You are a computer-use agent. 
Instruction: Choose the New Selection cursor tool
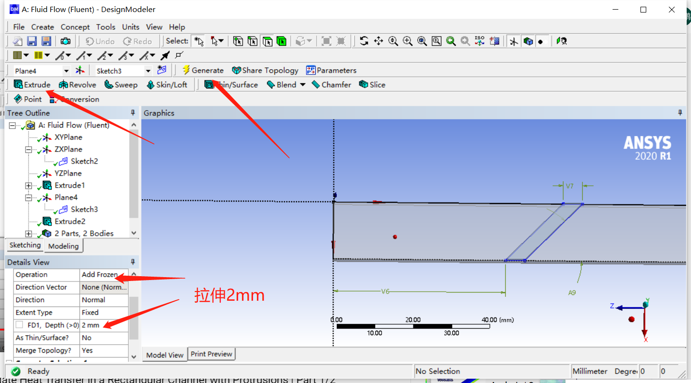pos(198,41)
